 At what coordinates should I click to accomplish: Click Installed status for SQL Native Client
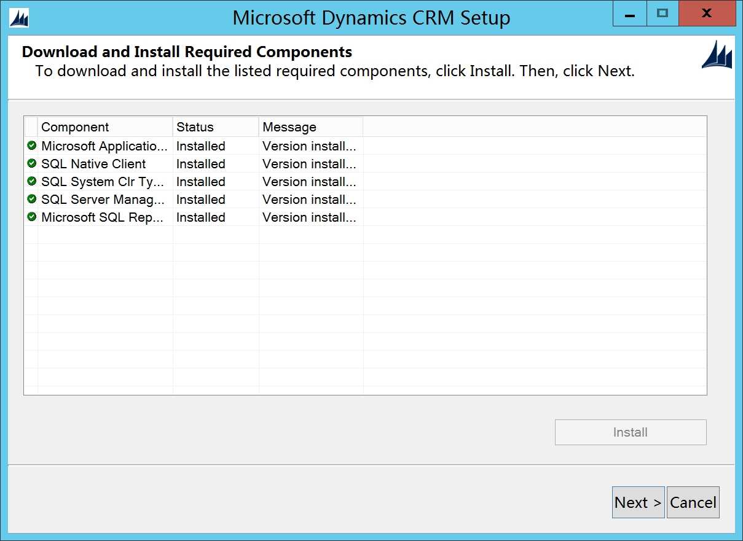coord(201,164)
